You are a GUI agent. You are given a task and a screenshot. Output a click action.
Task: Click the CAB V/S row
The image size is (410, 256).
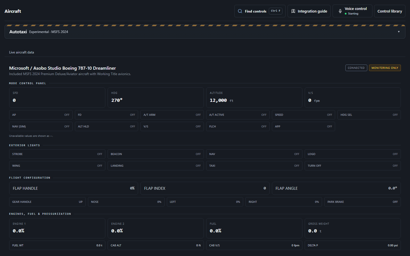254,245
